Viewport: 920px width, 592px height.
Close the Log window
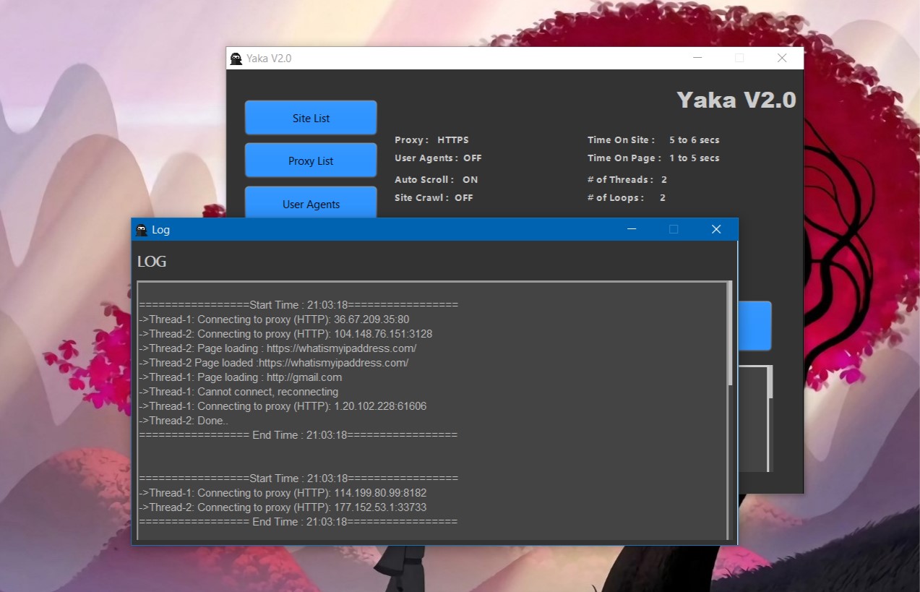pos(715,229)
